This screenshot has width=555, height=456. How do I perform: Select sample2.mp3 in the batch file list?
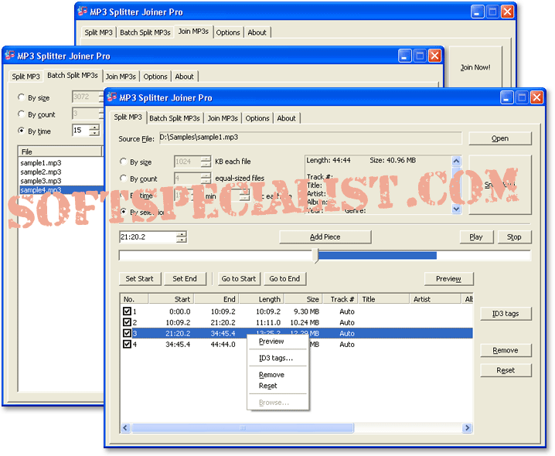coord(41,172)
